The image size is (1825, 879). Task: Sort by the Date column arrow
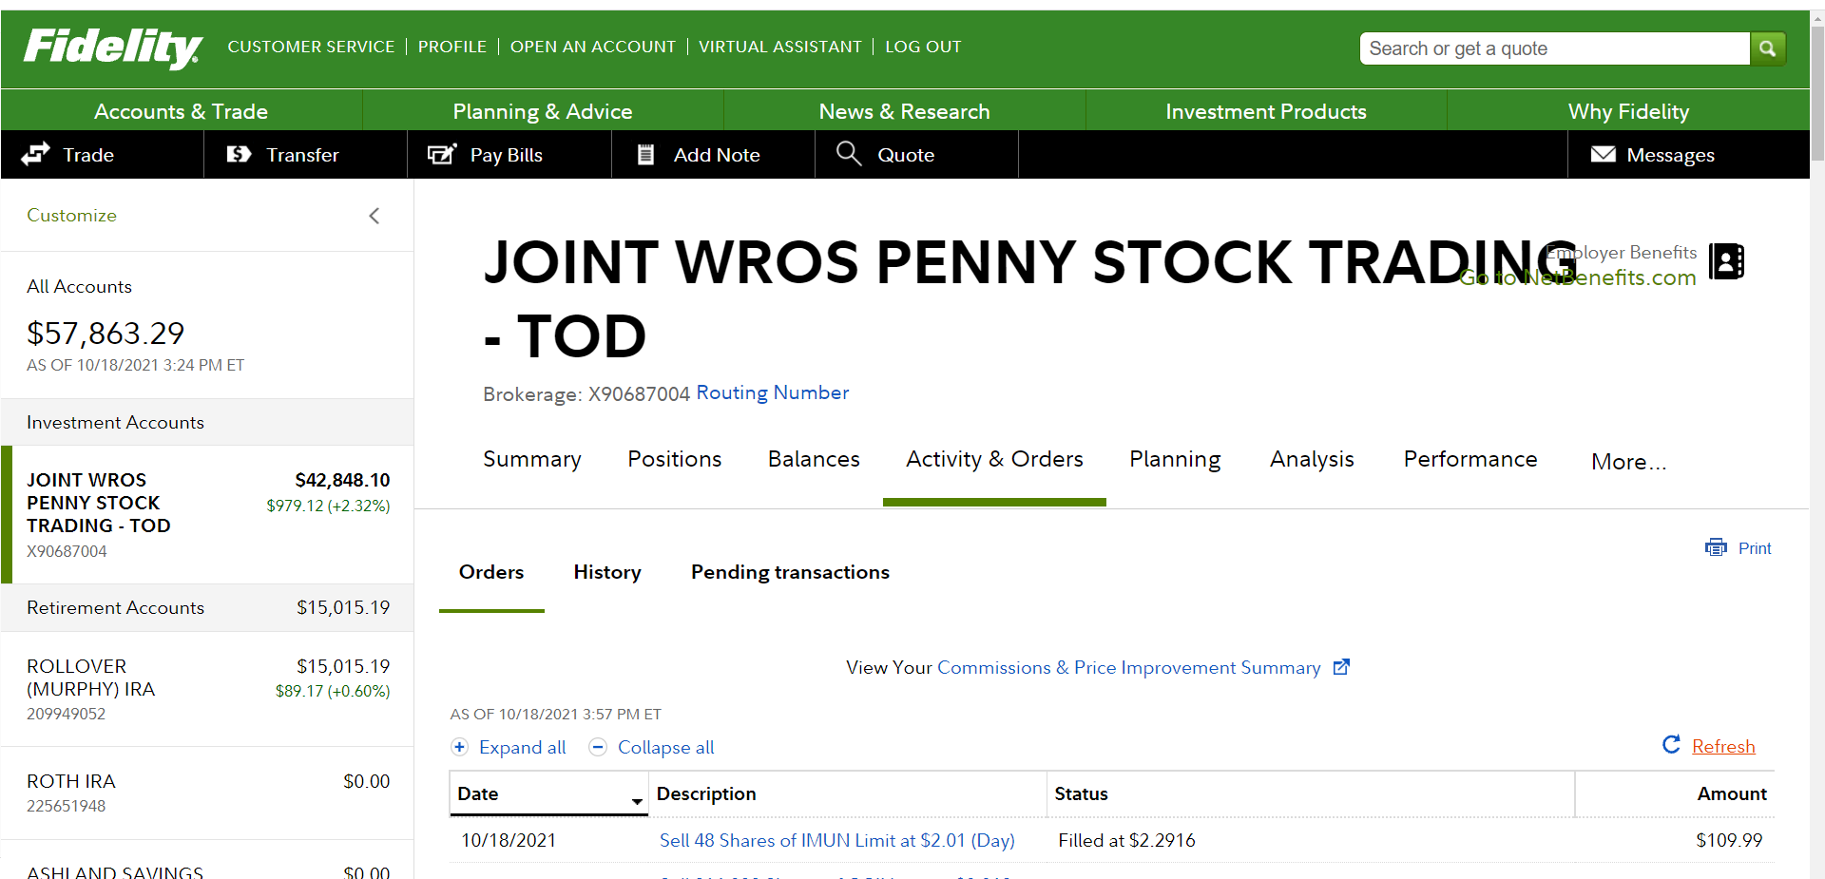click(637, 802)
